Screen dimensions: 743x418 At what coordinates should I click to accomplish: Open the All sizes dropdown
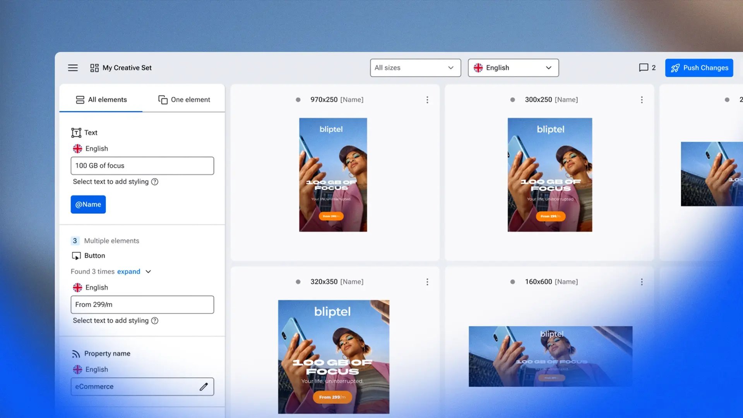(415, 68)
